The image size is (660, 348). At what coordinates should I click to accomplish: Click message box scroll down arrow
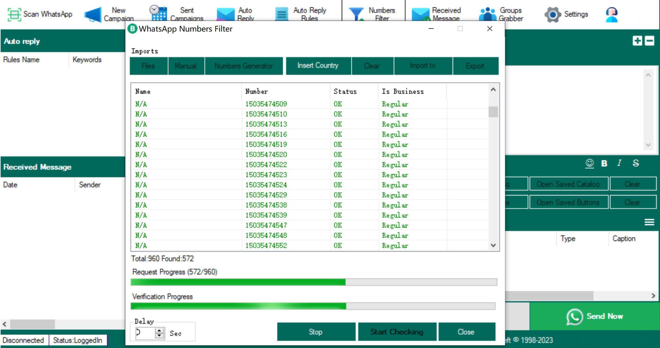(648, 145)
